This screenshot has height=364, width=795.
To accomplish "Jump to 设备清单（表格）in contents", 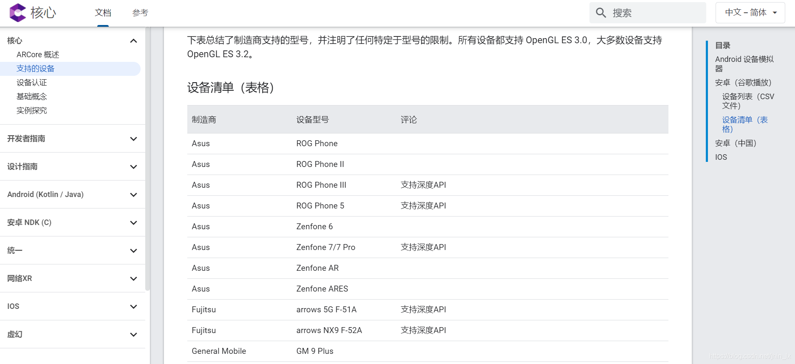I will tap(745, 124).
